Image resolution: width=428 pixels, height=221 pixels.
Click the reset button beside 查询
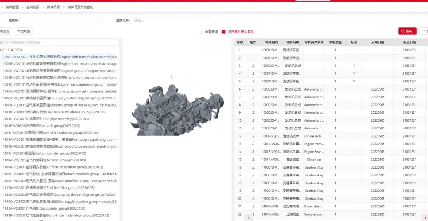click(424, 31)
